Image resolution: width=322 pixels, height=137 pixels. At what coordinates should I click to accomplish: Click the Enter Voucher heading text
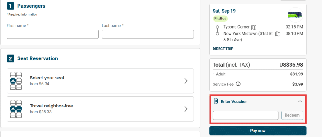(x=234, y=101)
